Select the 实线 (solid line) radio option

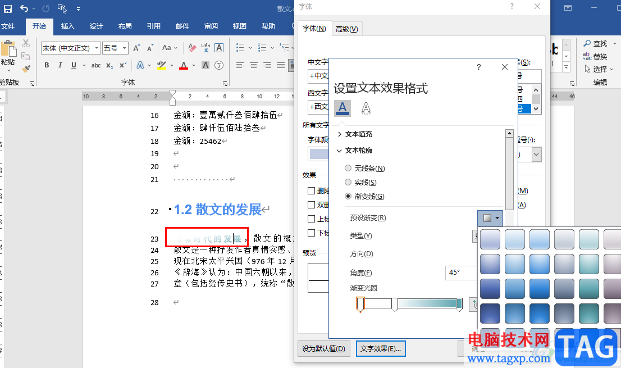pyautogui.click(x=348, y=182)
